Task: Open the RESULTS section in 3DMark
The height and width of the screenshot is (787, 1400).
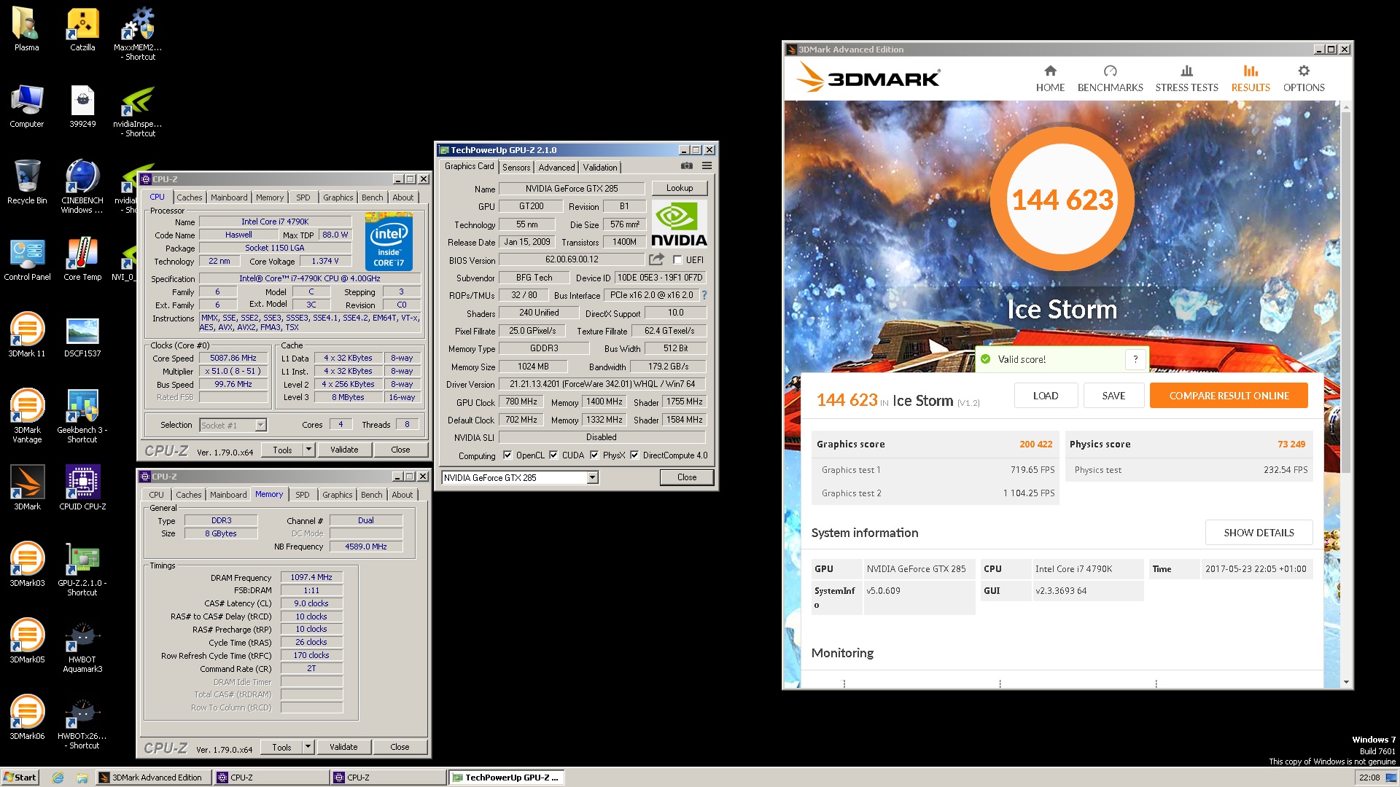Action: 1251,79
